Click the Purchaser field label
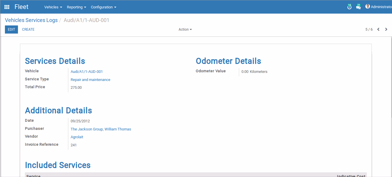This screenshot has width=392, height=177. coord(34,128)
